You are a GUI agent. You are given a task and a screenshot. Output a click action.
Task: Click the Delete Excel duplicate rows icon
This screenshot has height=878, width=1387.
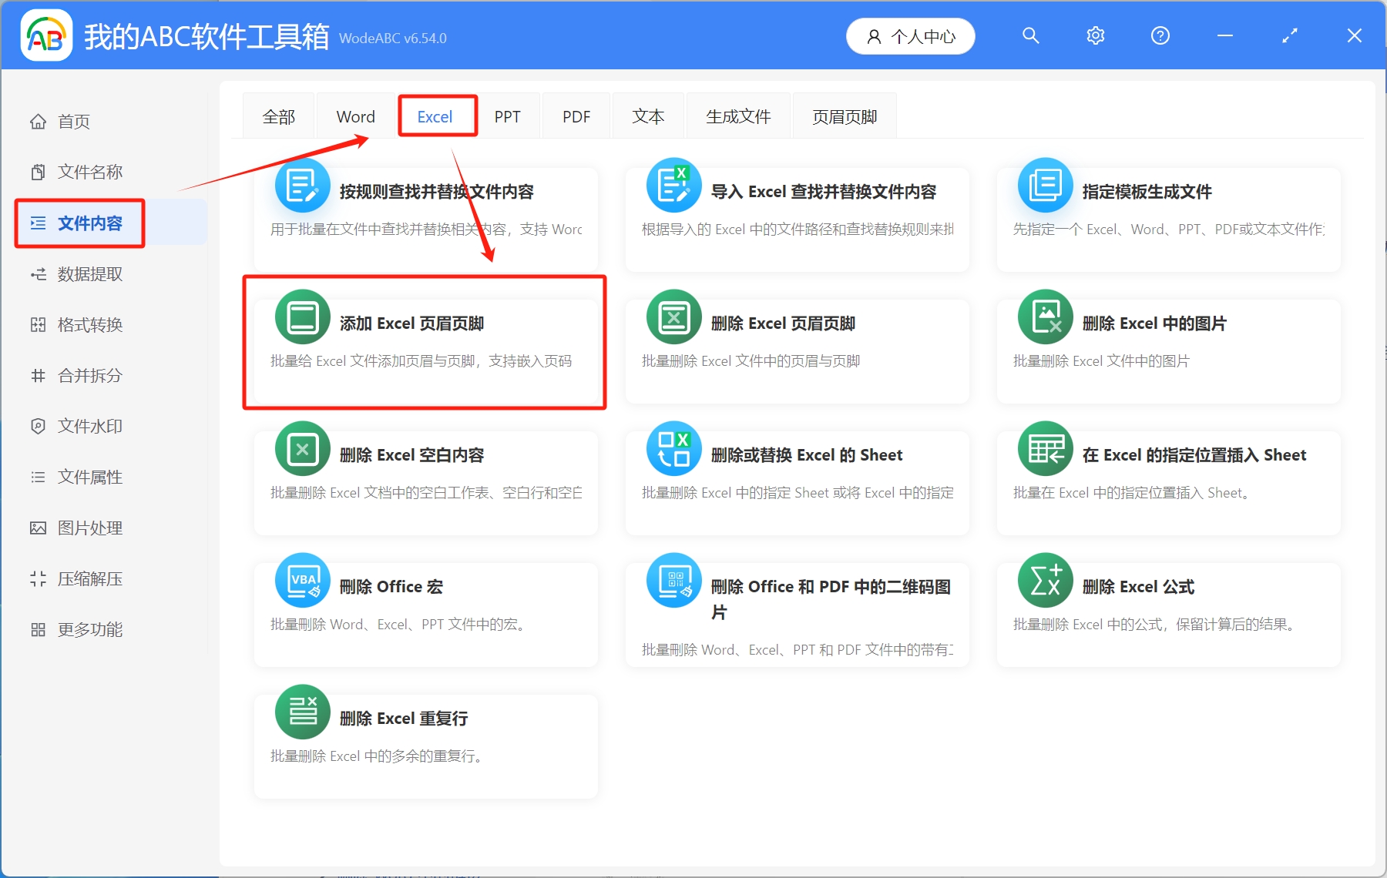pos(303,712)
